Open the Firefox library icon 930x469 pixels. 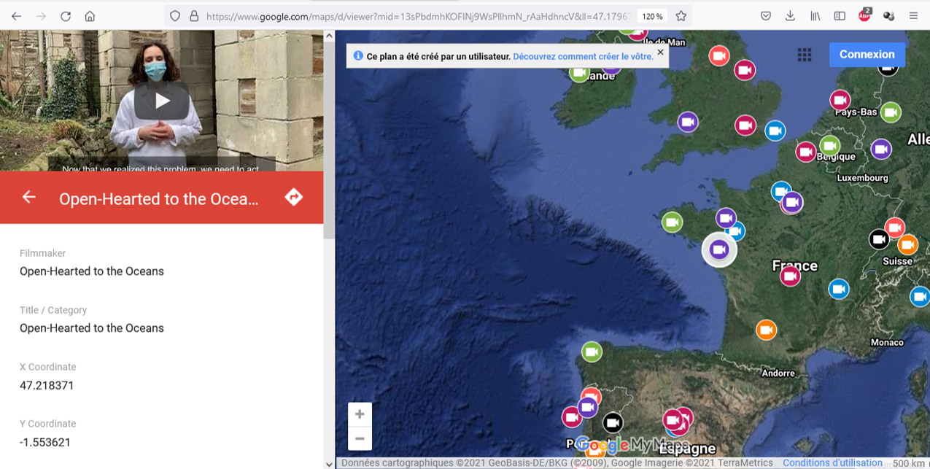(x=815, y=16)
